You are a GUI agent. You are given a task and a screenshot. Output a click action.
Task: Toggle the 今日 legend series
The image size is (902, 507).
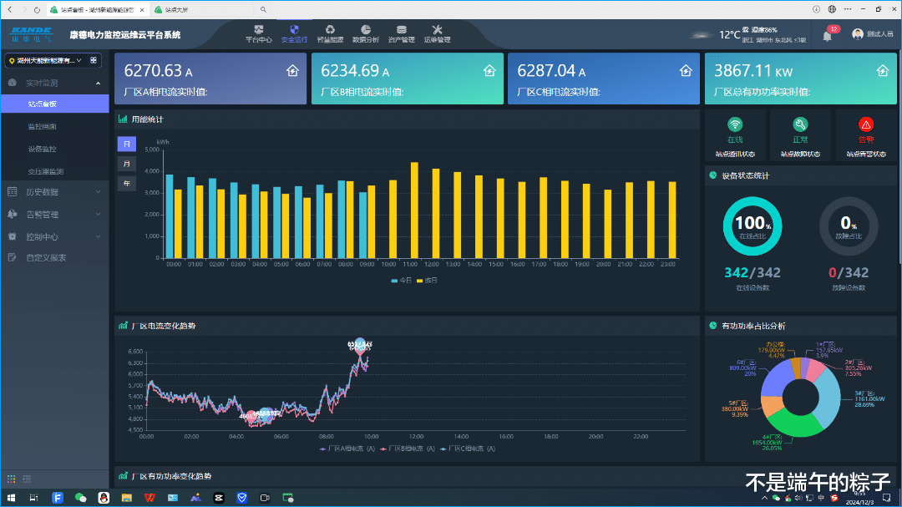[402, 281]
